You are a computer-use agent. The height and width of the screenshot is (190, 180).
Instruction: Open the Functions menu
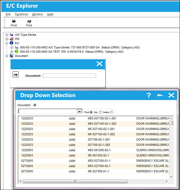tap(21, 14)
